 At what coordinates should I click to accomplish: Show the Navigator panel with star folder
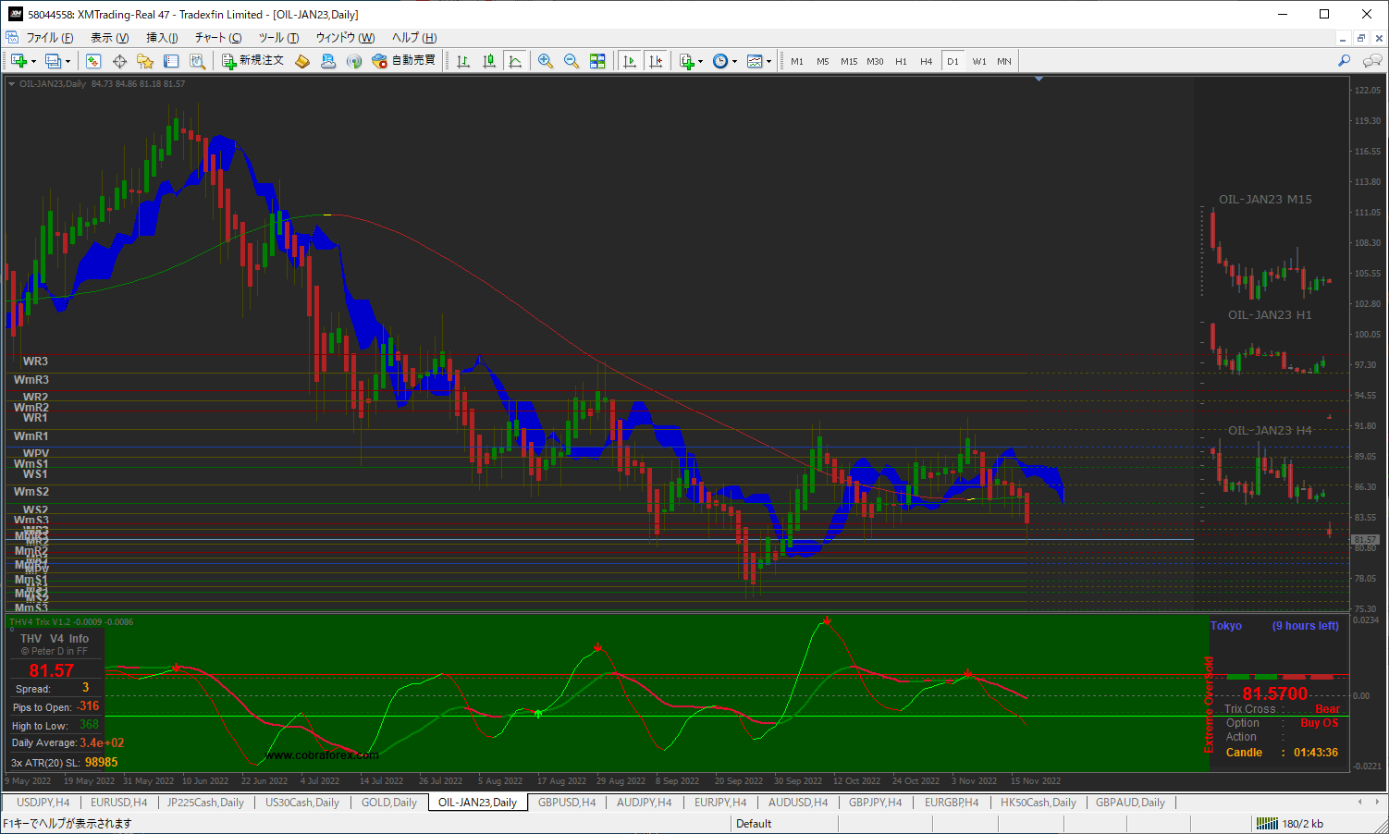145,61
